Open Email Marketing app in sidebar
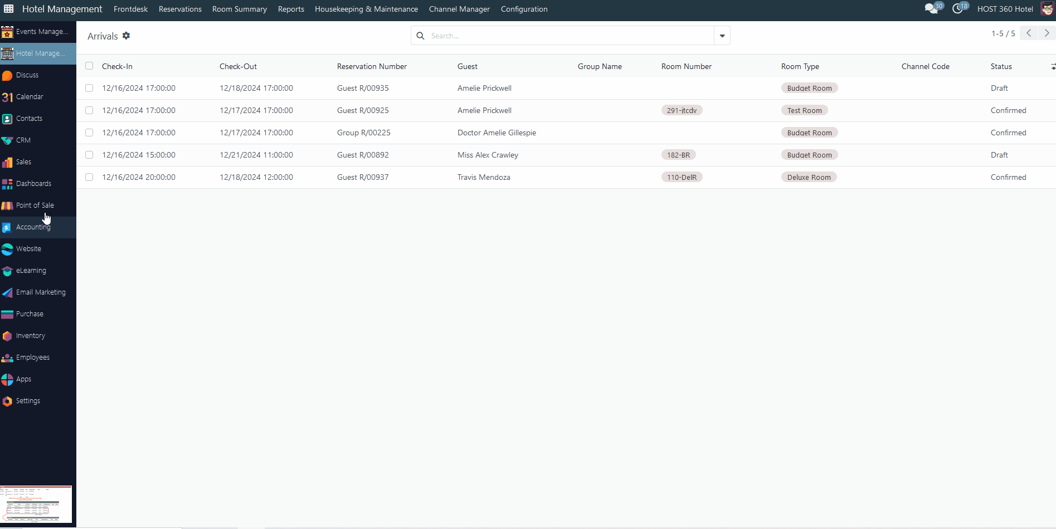Image resolution: width=1056 pixels, height=529 pixels. (38, 292)
